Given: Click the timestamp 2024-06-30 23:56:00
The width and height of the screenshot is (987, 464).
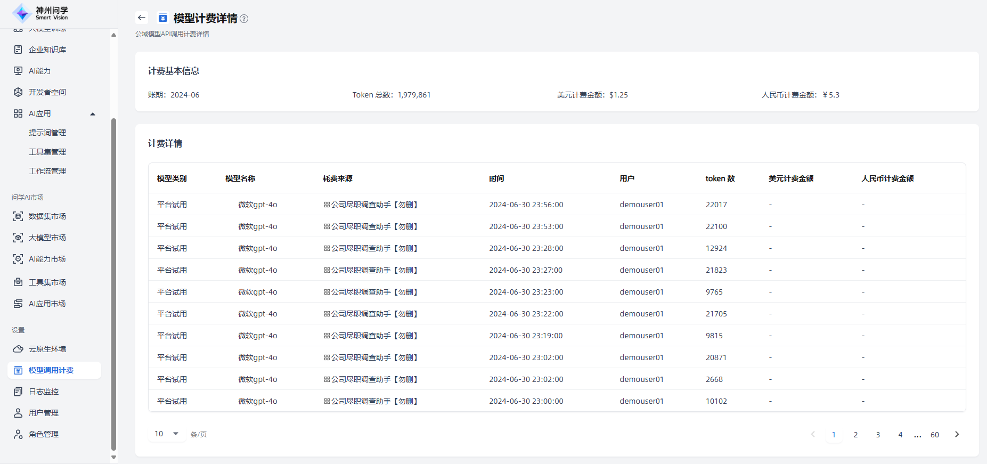Looking at the screenshot, I should tap(526, 205).
